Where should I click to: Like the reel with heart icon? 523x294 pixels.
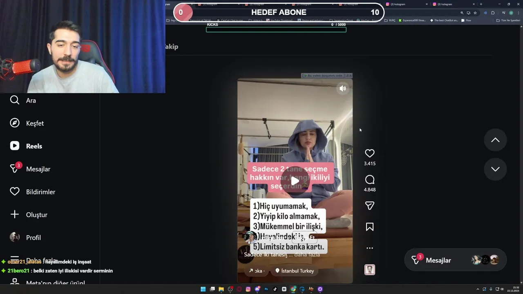369,153
